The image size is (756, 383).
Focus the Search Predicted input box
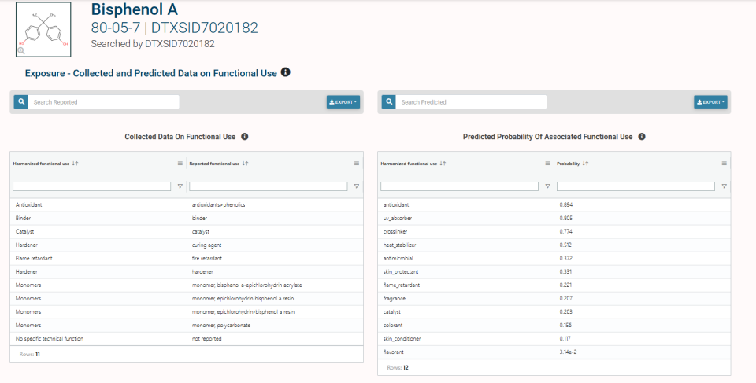[x=471, y=102]
